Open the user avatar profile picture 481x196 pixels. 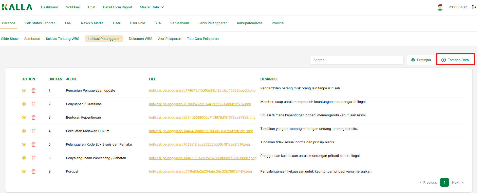(x=440, y=7)
